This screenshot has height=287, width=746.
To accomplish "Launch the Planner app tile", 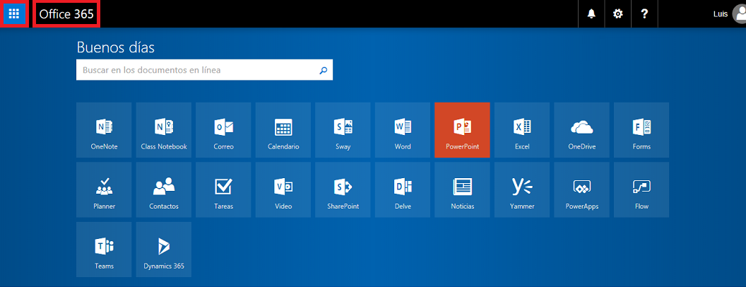I will (104, 189).
